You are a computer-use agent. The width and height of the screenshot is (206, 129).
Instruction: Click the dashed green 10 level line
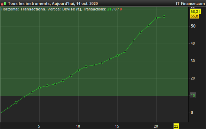(94, 96)
